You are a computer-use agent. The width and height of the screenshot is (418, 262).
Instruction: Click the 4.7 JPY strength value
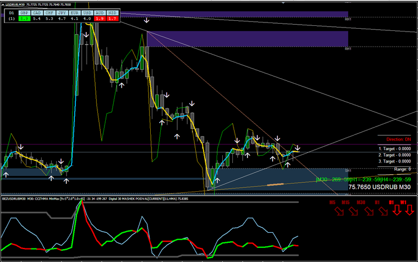(x=62, y=19)
